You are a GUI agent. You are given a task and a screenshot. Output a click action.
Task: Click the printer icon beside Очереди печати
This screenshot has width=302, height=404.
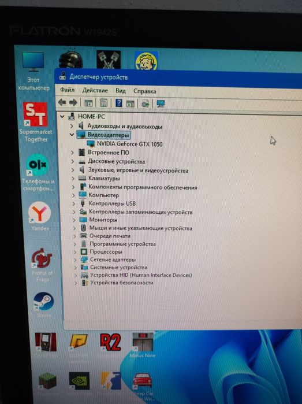[x=83, y=235]
